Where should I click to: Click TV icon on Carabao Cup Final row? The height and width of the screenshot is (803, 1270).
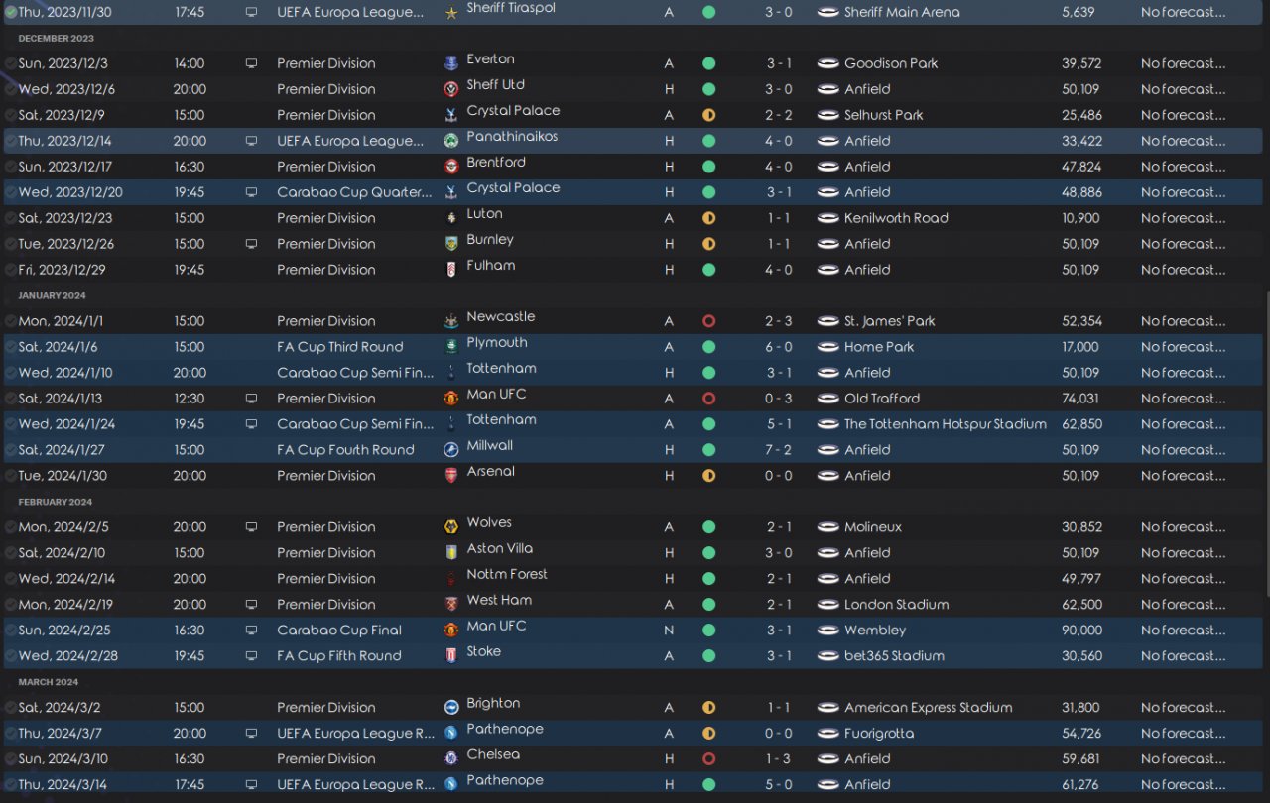coord(251,631)
